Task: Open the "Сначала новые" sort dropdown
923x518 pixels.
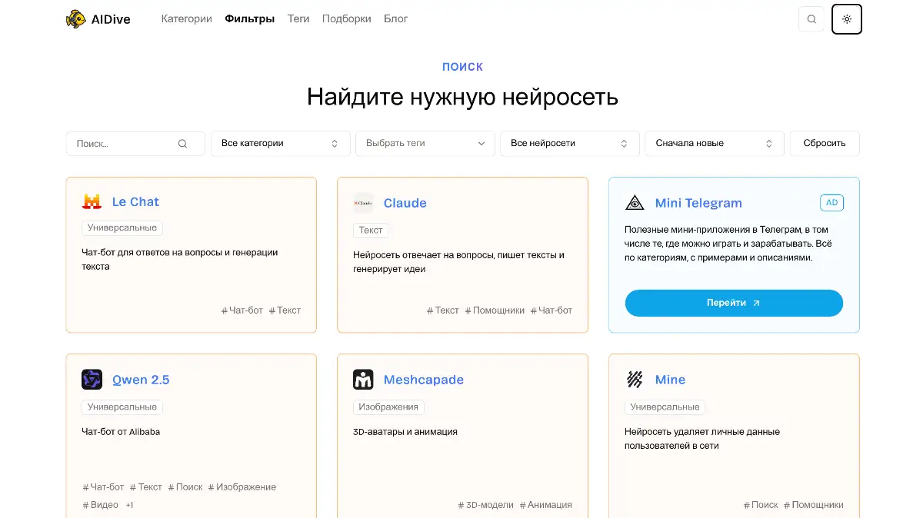Action: pos(714,144)
